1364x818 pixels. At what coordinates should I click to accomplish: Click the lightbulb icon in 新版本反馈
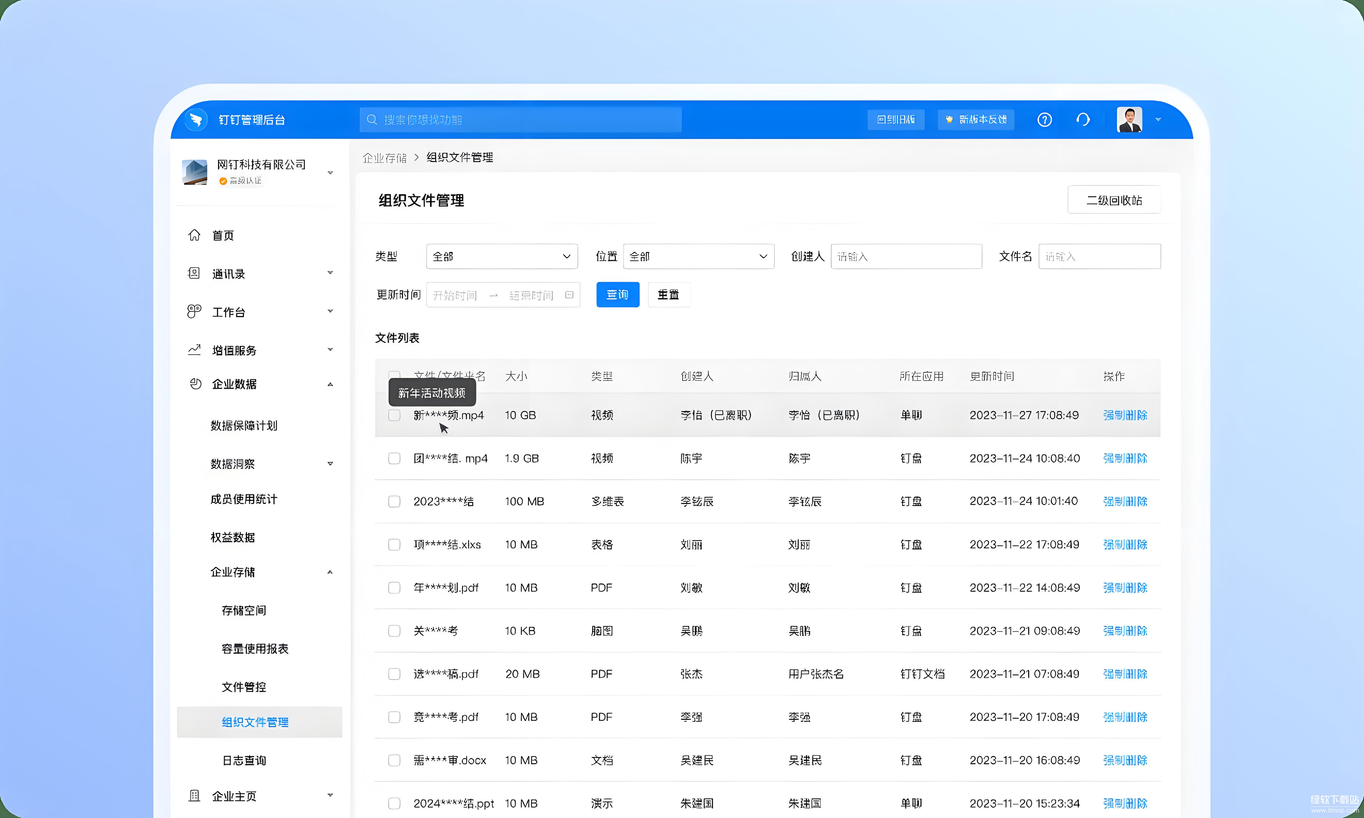tap(949, 120)
